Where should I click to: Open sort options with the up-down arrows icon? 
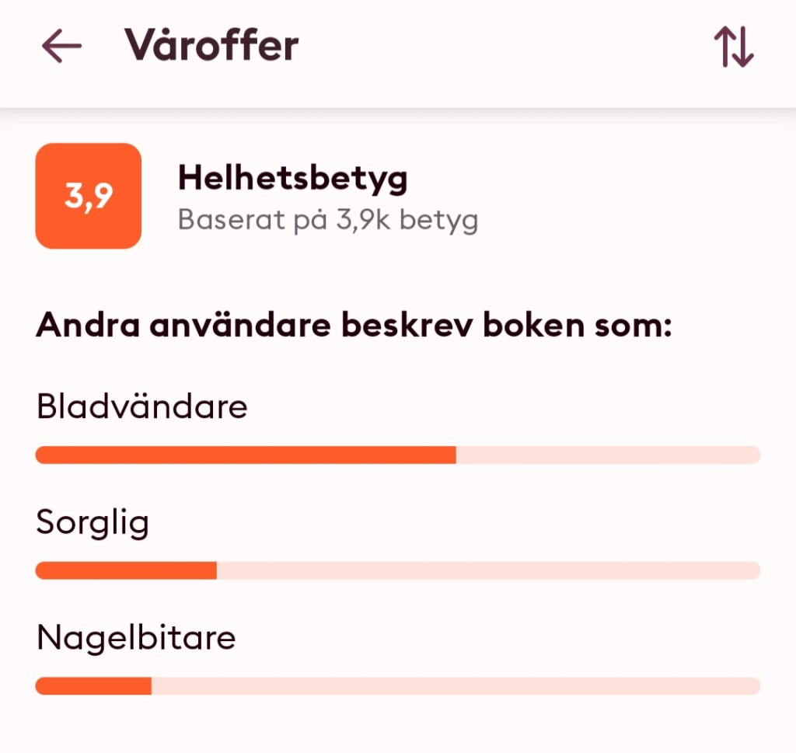pyautogui.click(x=733, y=47)
